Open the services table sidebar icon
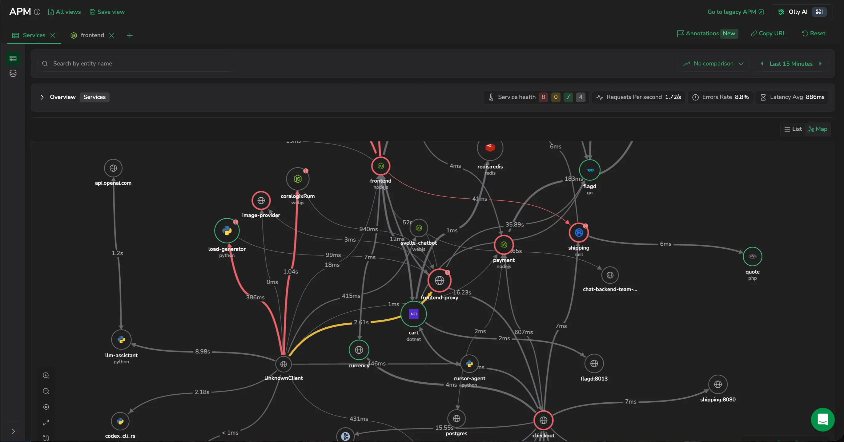 click(13, 59)
